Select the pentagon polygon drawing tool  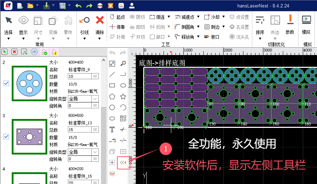pos(112,97)
